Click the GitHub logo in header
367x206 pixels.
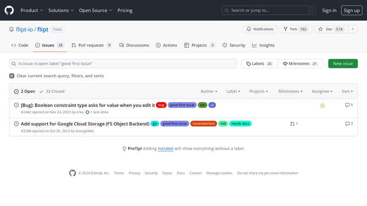(9, 10)
